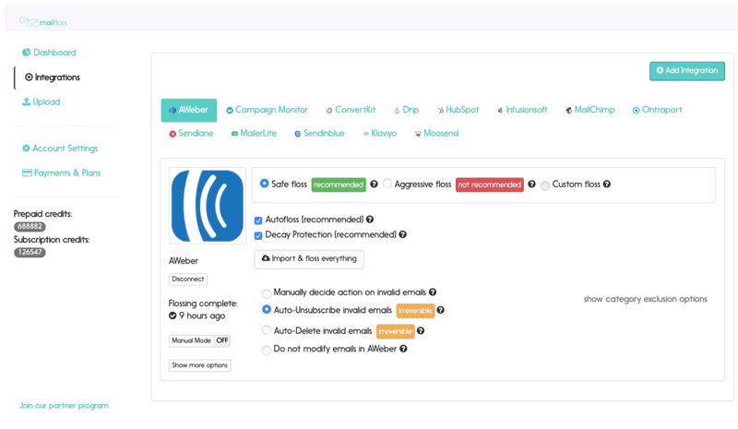Image resolution: width=738 pixels, height=429 pixels.
Task: Uncheck the Decay Protection checkbox
Action: coord(258,235)
